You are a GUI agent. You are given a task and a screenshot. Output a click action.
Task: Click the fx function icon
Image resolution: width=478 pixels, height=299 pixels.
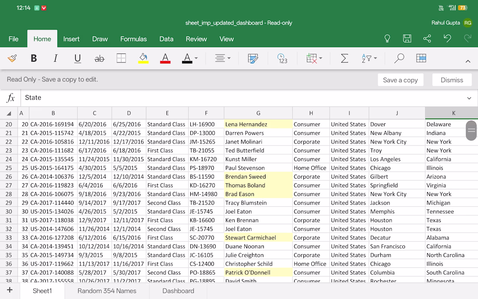11,98
